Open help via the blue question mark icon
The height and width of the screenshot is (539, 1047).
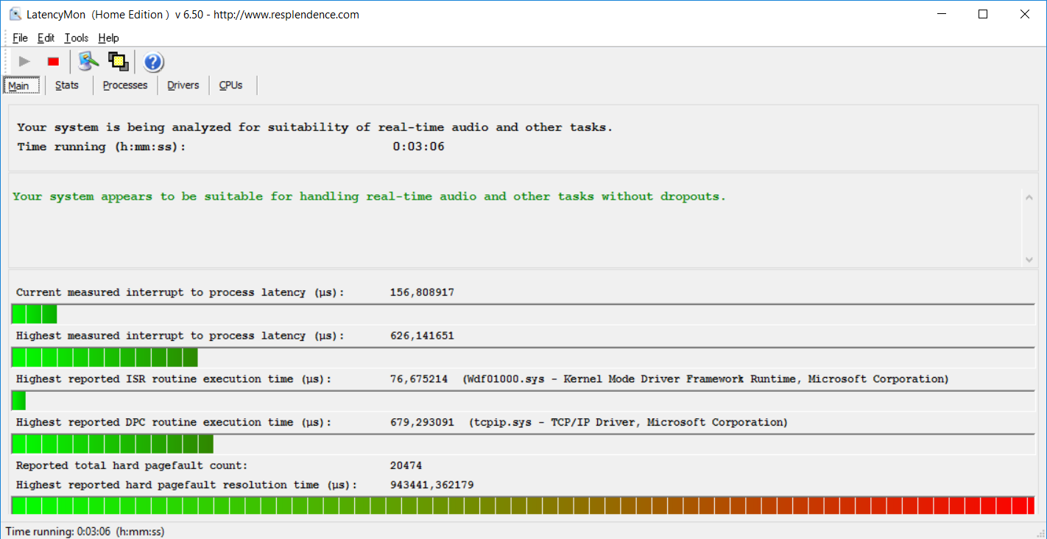click(x=153, y=62)
